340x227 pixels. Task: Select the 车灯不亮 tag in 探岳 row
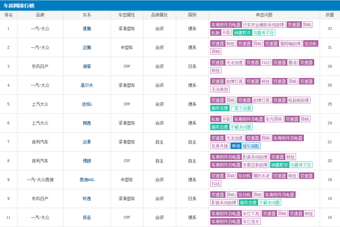click(251, 213)
